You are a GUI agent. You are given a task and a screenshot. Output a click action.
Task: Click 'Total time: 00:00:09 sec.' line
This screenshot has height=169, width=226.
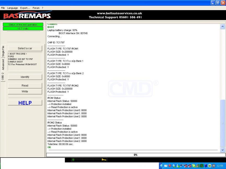pos(60,144)
